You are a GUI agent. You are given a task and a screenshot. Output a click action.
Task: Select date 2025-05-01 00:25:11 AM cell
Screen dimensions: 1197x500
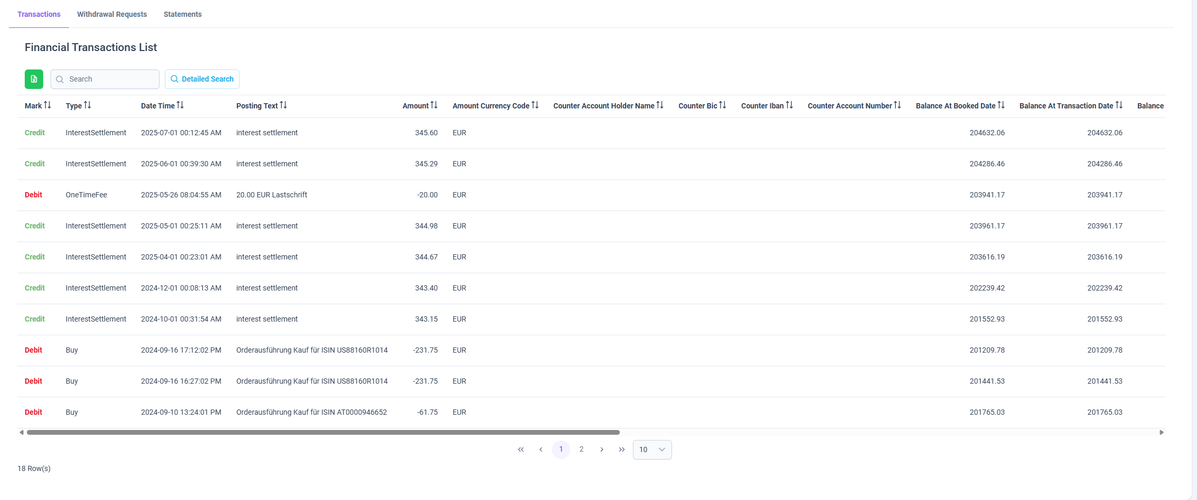[x=181, y=226]
